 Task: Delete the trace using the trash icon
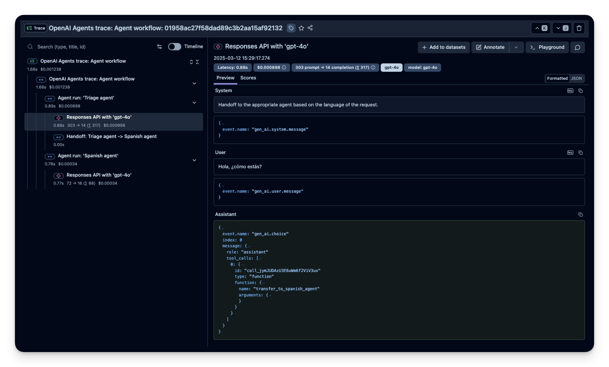point(579,28)
